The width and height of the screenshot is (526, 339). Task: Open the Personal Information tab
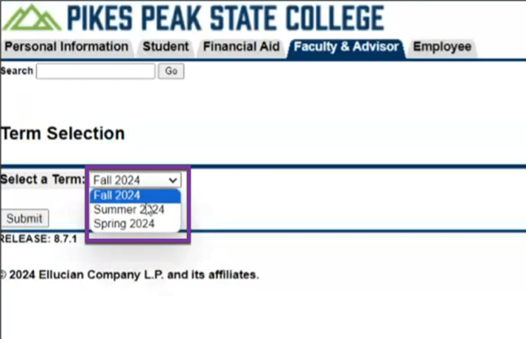point(66,47)
